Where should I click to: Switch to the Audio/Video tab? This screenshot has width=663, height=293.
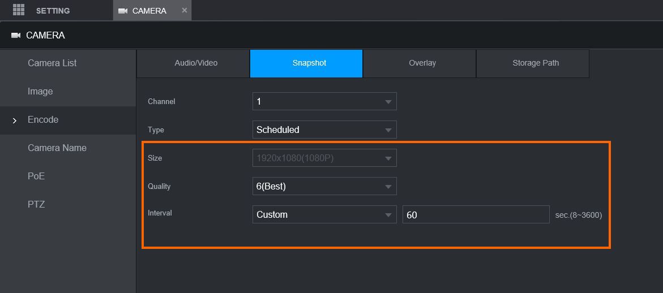coord(196,63)
